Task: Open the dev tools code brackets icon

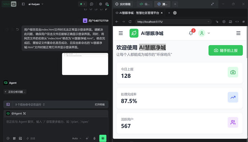Action: point(237,22)
